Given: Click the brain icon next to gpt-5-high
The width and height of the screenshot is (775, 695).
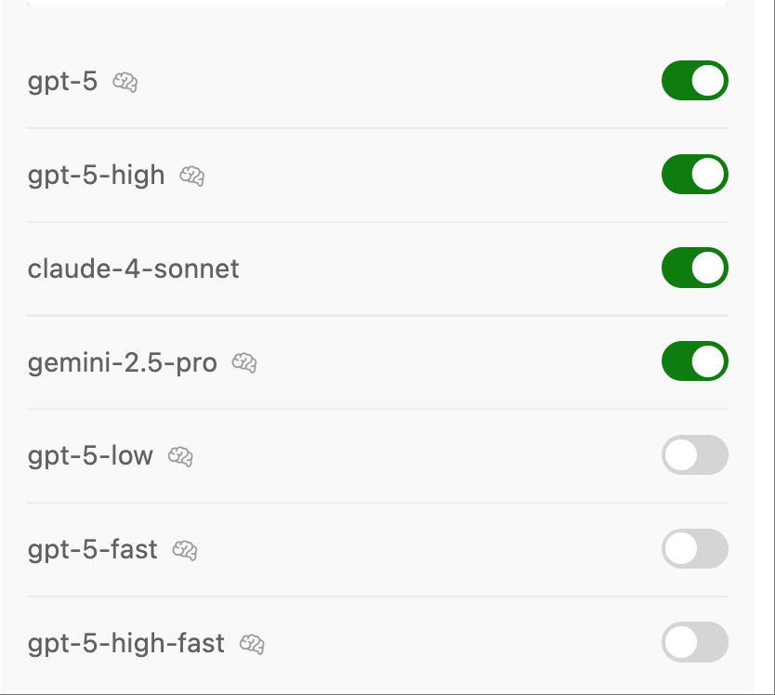Looking at the screenshot, I should point(192,176).
